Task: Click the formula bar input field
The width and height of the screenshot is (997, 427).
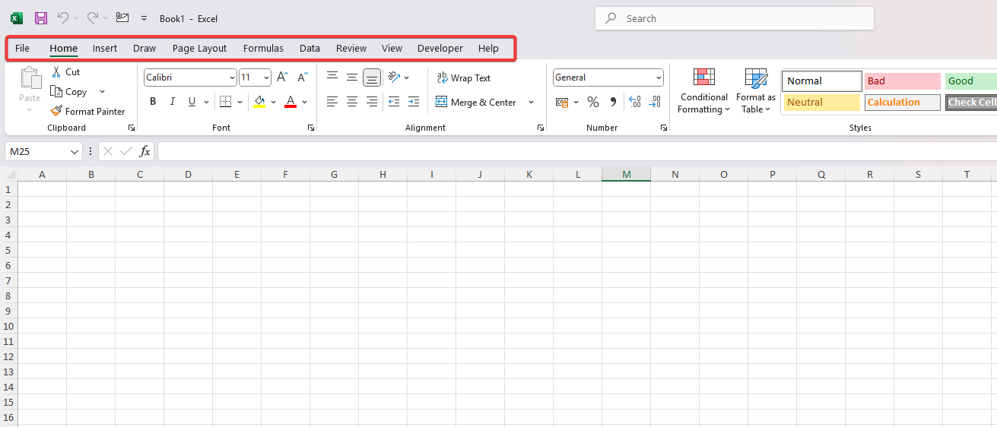Action: 576,151
